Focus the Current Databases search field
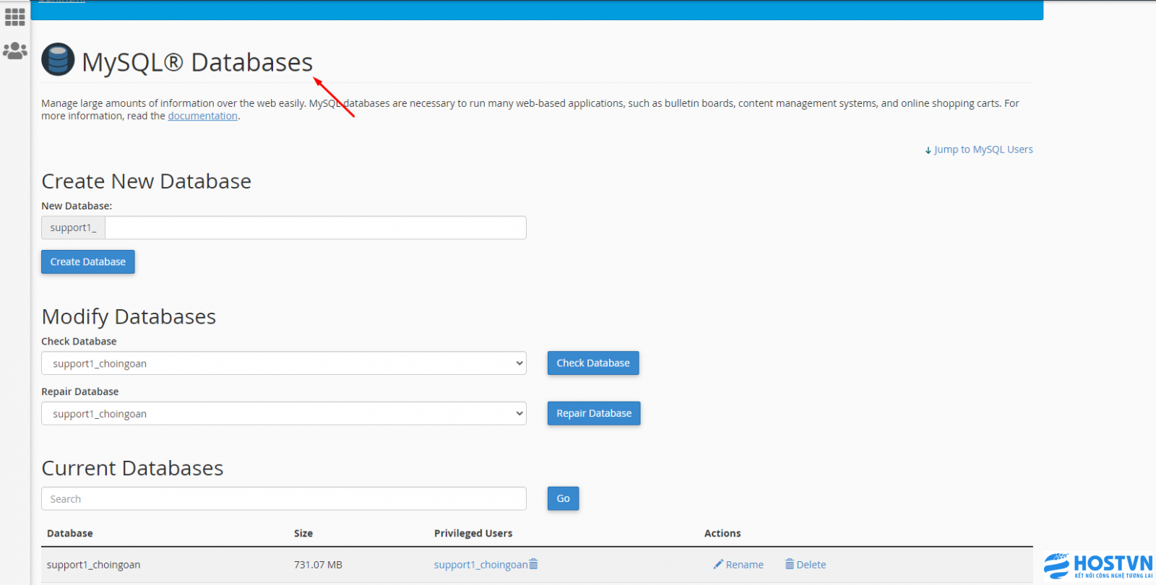 284,498
